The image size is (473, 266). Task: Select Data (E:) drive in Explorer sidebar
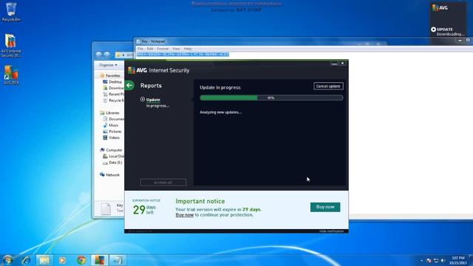click(112, 163)
